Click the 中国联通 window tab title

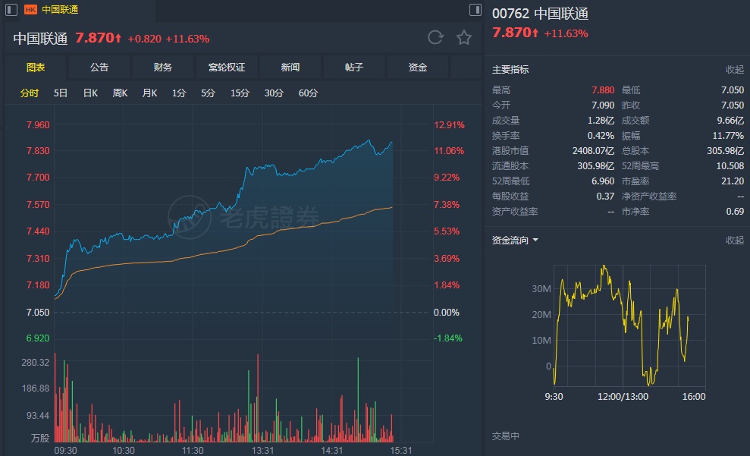click(x=60, y=10)
